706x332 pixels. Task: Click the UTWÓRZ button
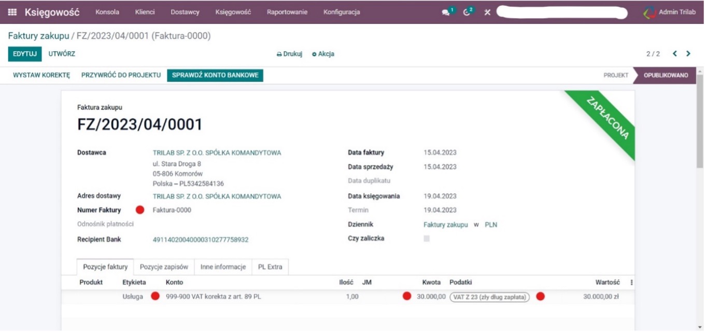(62, 54)
